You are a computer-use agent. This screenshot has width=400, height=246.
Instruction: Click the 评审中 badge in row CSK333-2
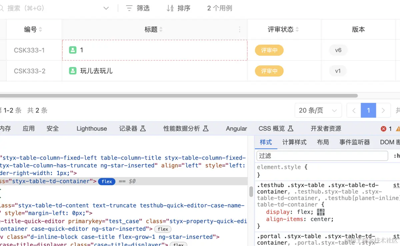269,71
